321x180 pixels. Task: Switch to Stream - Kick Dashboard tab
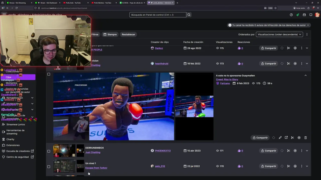point(48,3)
